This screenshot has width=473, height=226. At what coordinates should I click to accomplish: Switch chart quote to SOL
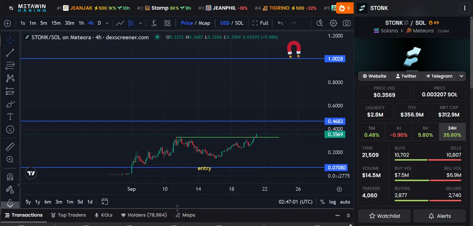point(239,23)
